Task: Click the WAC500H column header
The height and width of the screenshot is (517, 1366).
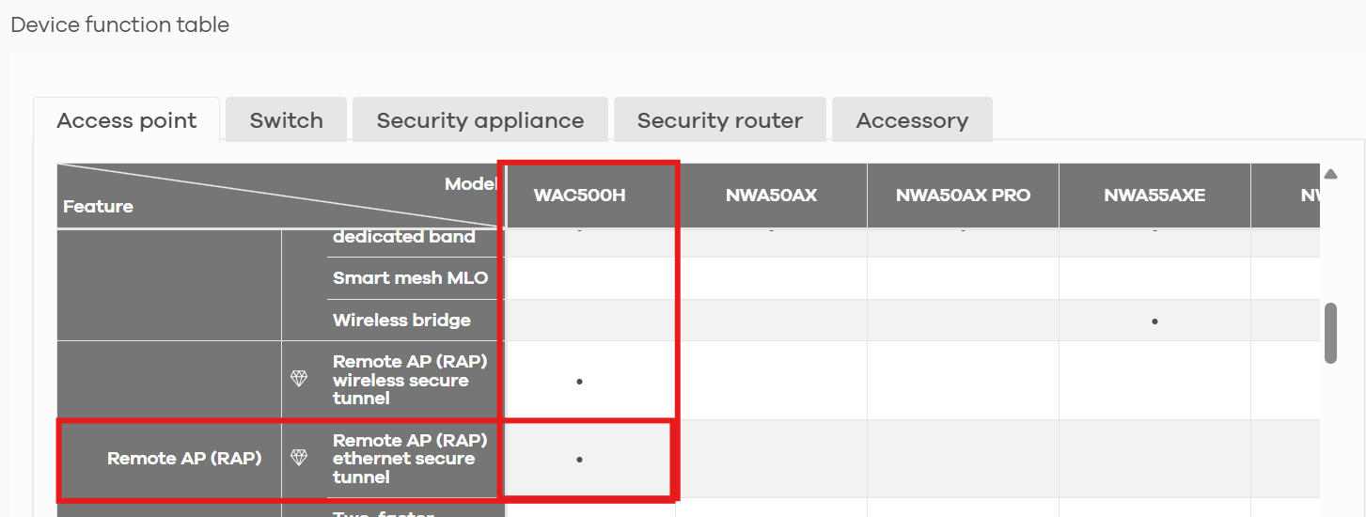Action: click(x=580, y=196)
